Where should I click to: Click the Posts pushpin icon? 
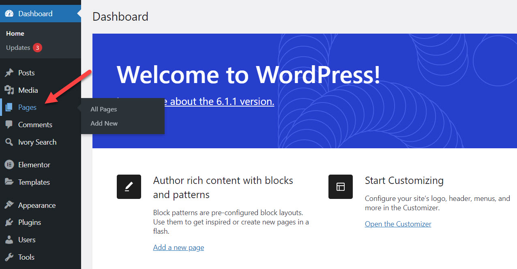click(9, 73)
